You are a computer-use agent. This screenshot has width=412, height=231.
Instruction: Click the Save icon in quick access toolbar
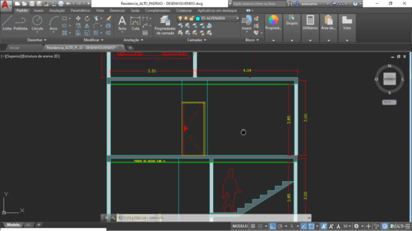click(32, 4)
